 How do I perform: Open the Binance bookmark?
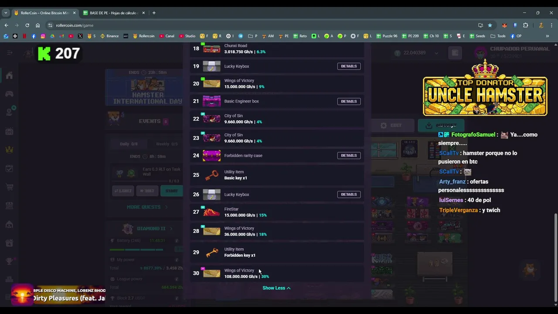(109, 36)
